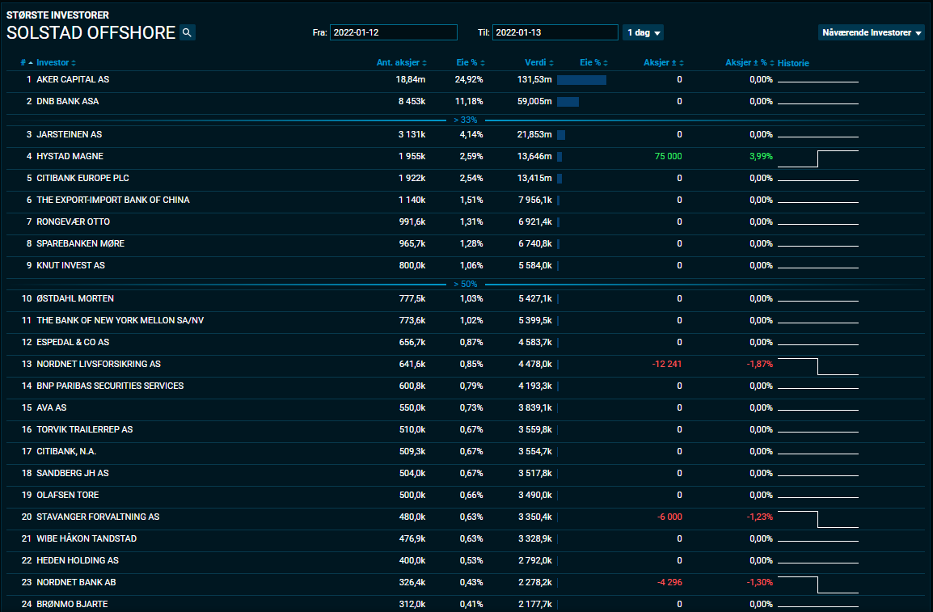The width and height of the screenshot is (933, 612).
Task: Focus the 'Fra' date field
Action: (x=393, y=32)
